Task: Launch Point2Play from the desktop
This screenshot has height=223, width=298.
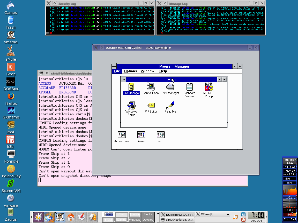Action: click(x=11, y=171)
